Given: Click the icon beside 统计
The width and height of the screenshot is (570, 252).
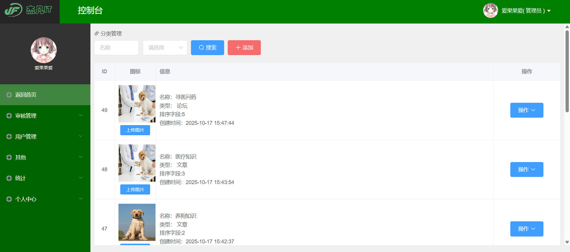Looking at the screenshot, I should pos(9,178).
